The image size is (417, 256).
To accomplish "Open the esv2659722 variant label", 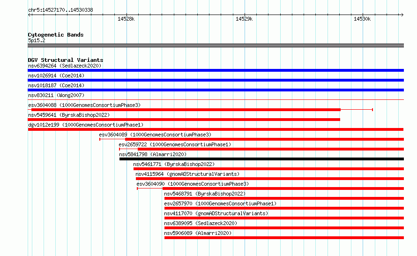I will click(175, 144).
